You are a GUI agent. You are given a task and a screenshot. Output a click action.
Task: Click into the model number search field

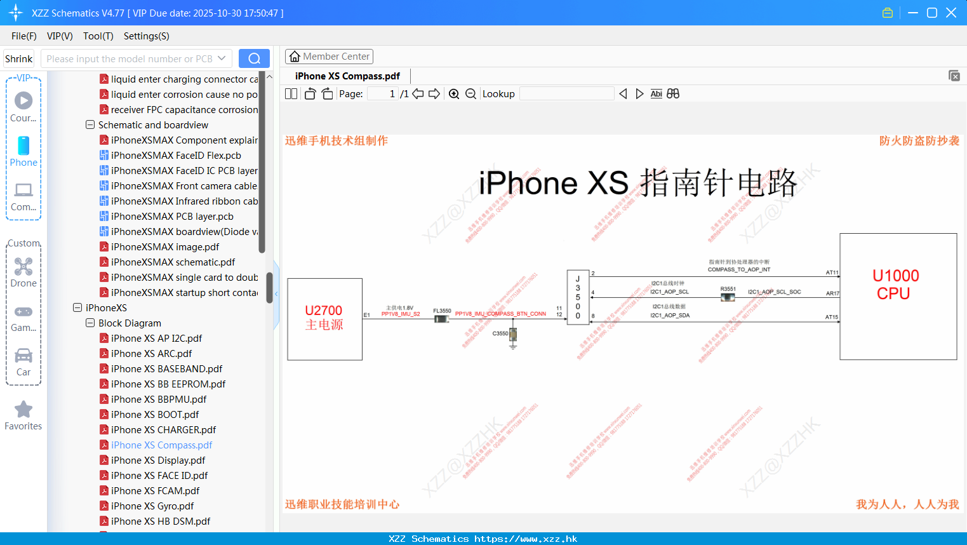tap(129, 58)
